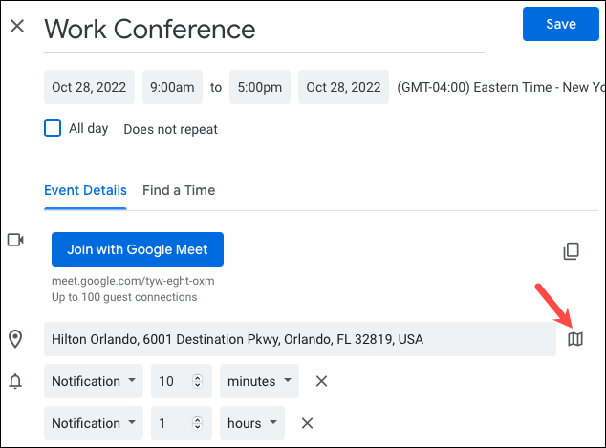Viewport: 606px width, 448px height.
Task: Open the hours unit dropdown
Action: [x=252, y=423]
